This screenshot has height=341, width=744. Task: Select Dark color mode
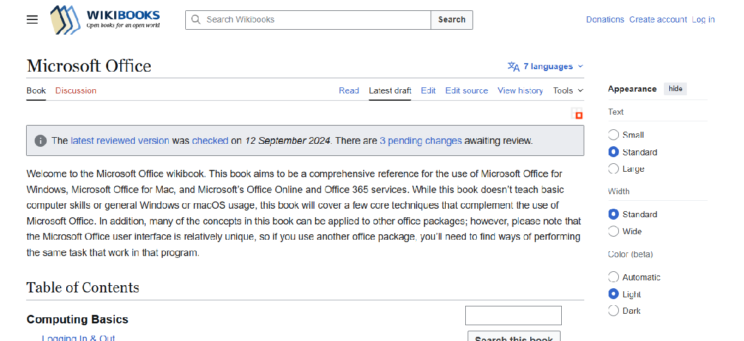click(x=613, y=311)
